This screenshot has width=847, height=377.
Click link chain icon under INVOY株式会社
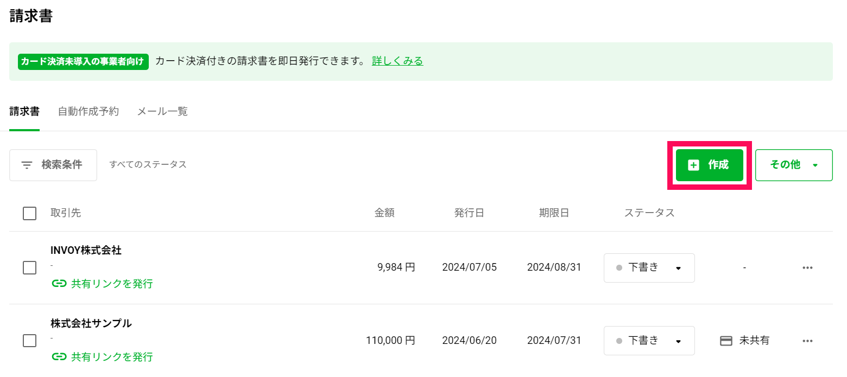pos(59,284)
